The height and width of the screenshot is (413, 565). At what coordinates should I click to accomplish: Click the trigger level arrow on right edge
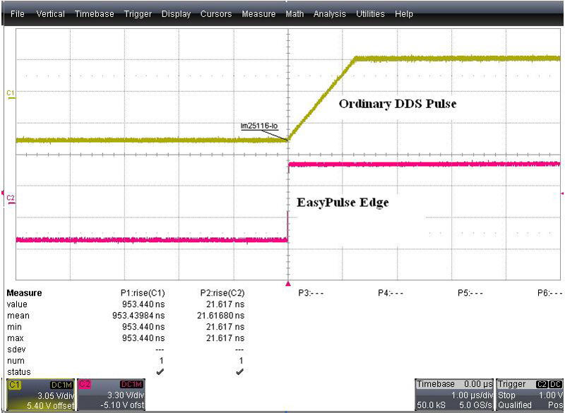point(561,193)
